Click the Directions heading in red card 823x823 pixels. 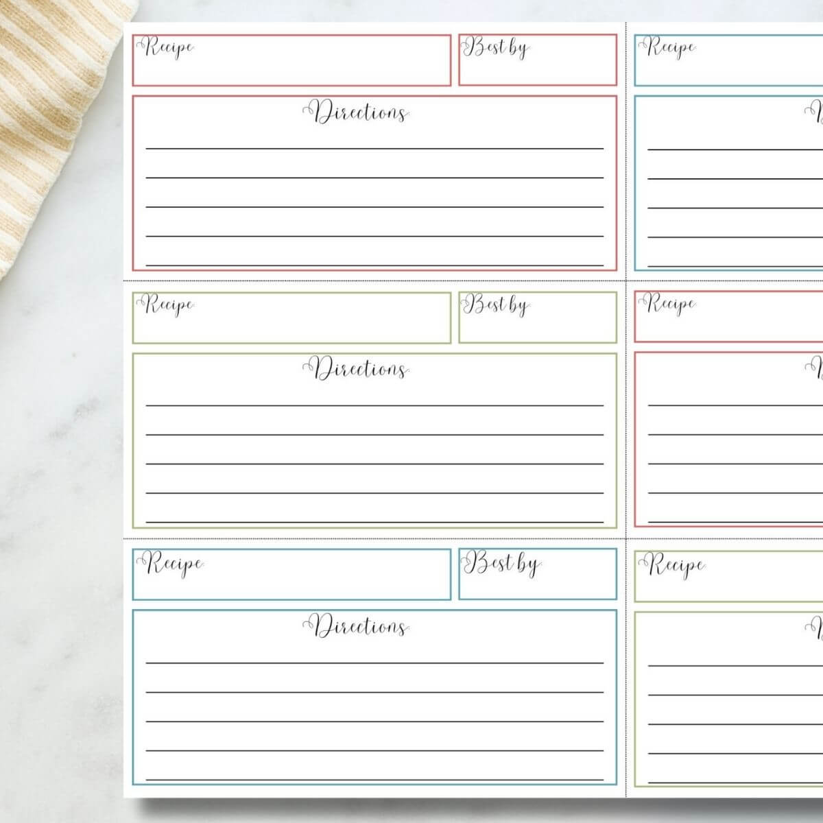(x=356, y=112)
